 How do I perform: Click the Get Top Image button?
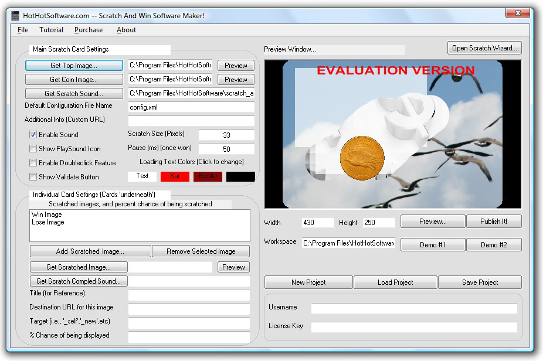coord(74,66)
